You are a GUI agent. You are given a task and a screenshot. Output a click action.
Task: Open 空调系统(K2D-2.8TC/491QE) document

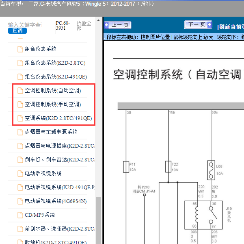coord(58,118)
